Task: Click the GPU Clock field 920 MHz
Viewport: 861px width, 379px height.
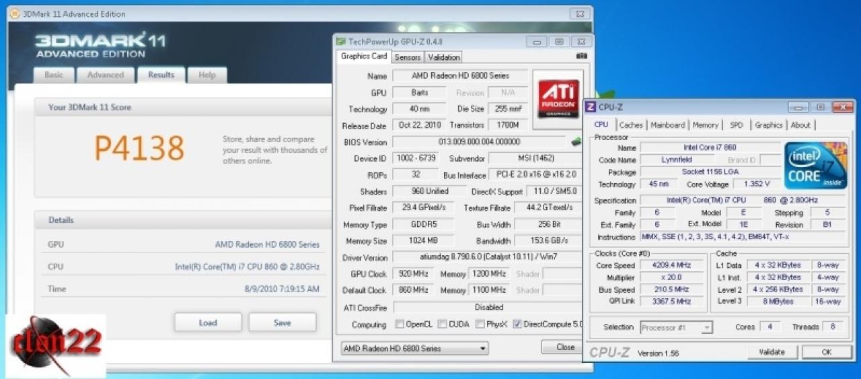Action: 412,274
